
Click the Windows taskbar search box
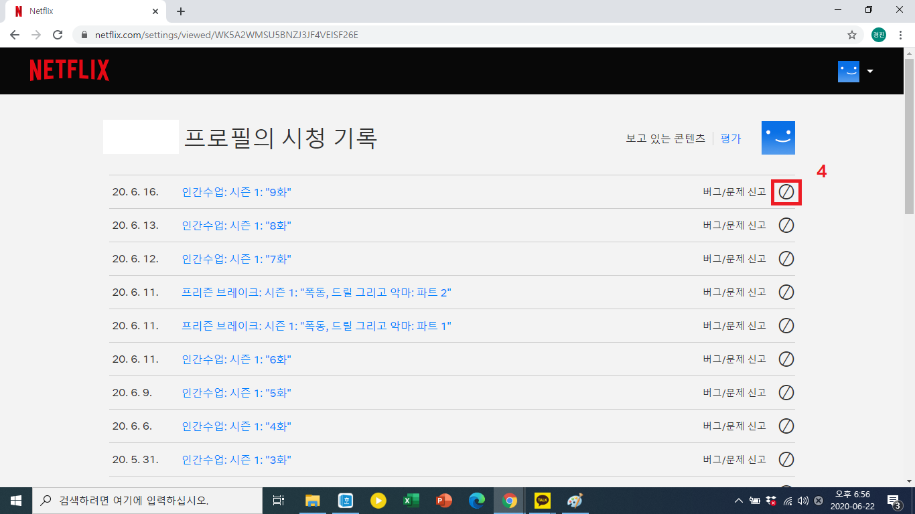[x=147, y=500]
